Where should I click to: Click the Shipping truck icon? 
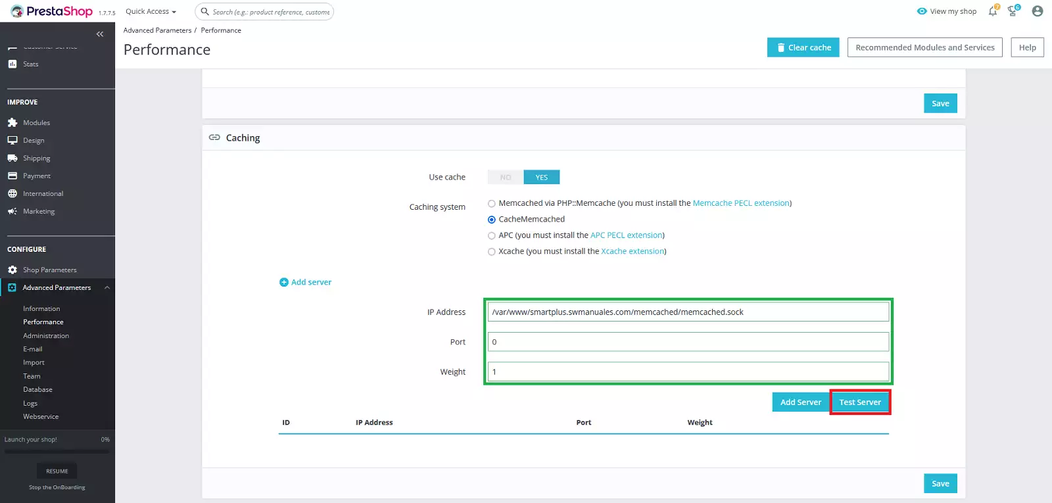[x=12, y=158]
